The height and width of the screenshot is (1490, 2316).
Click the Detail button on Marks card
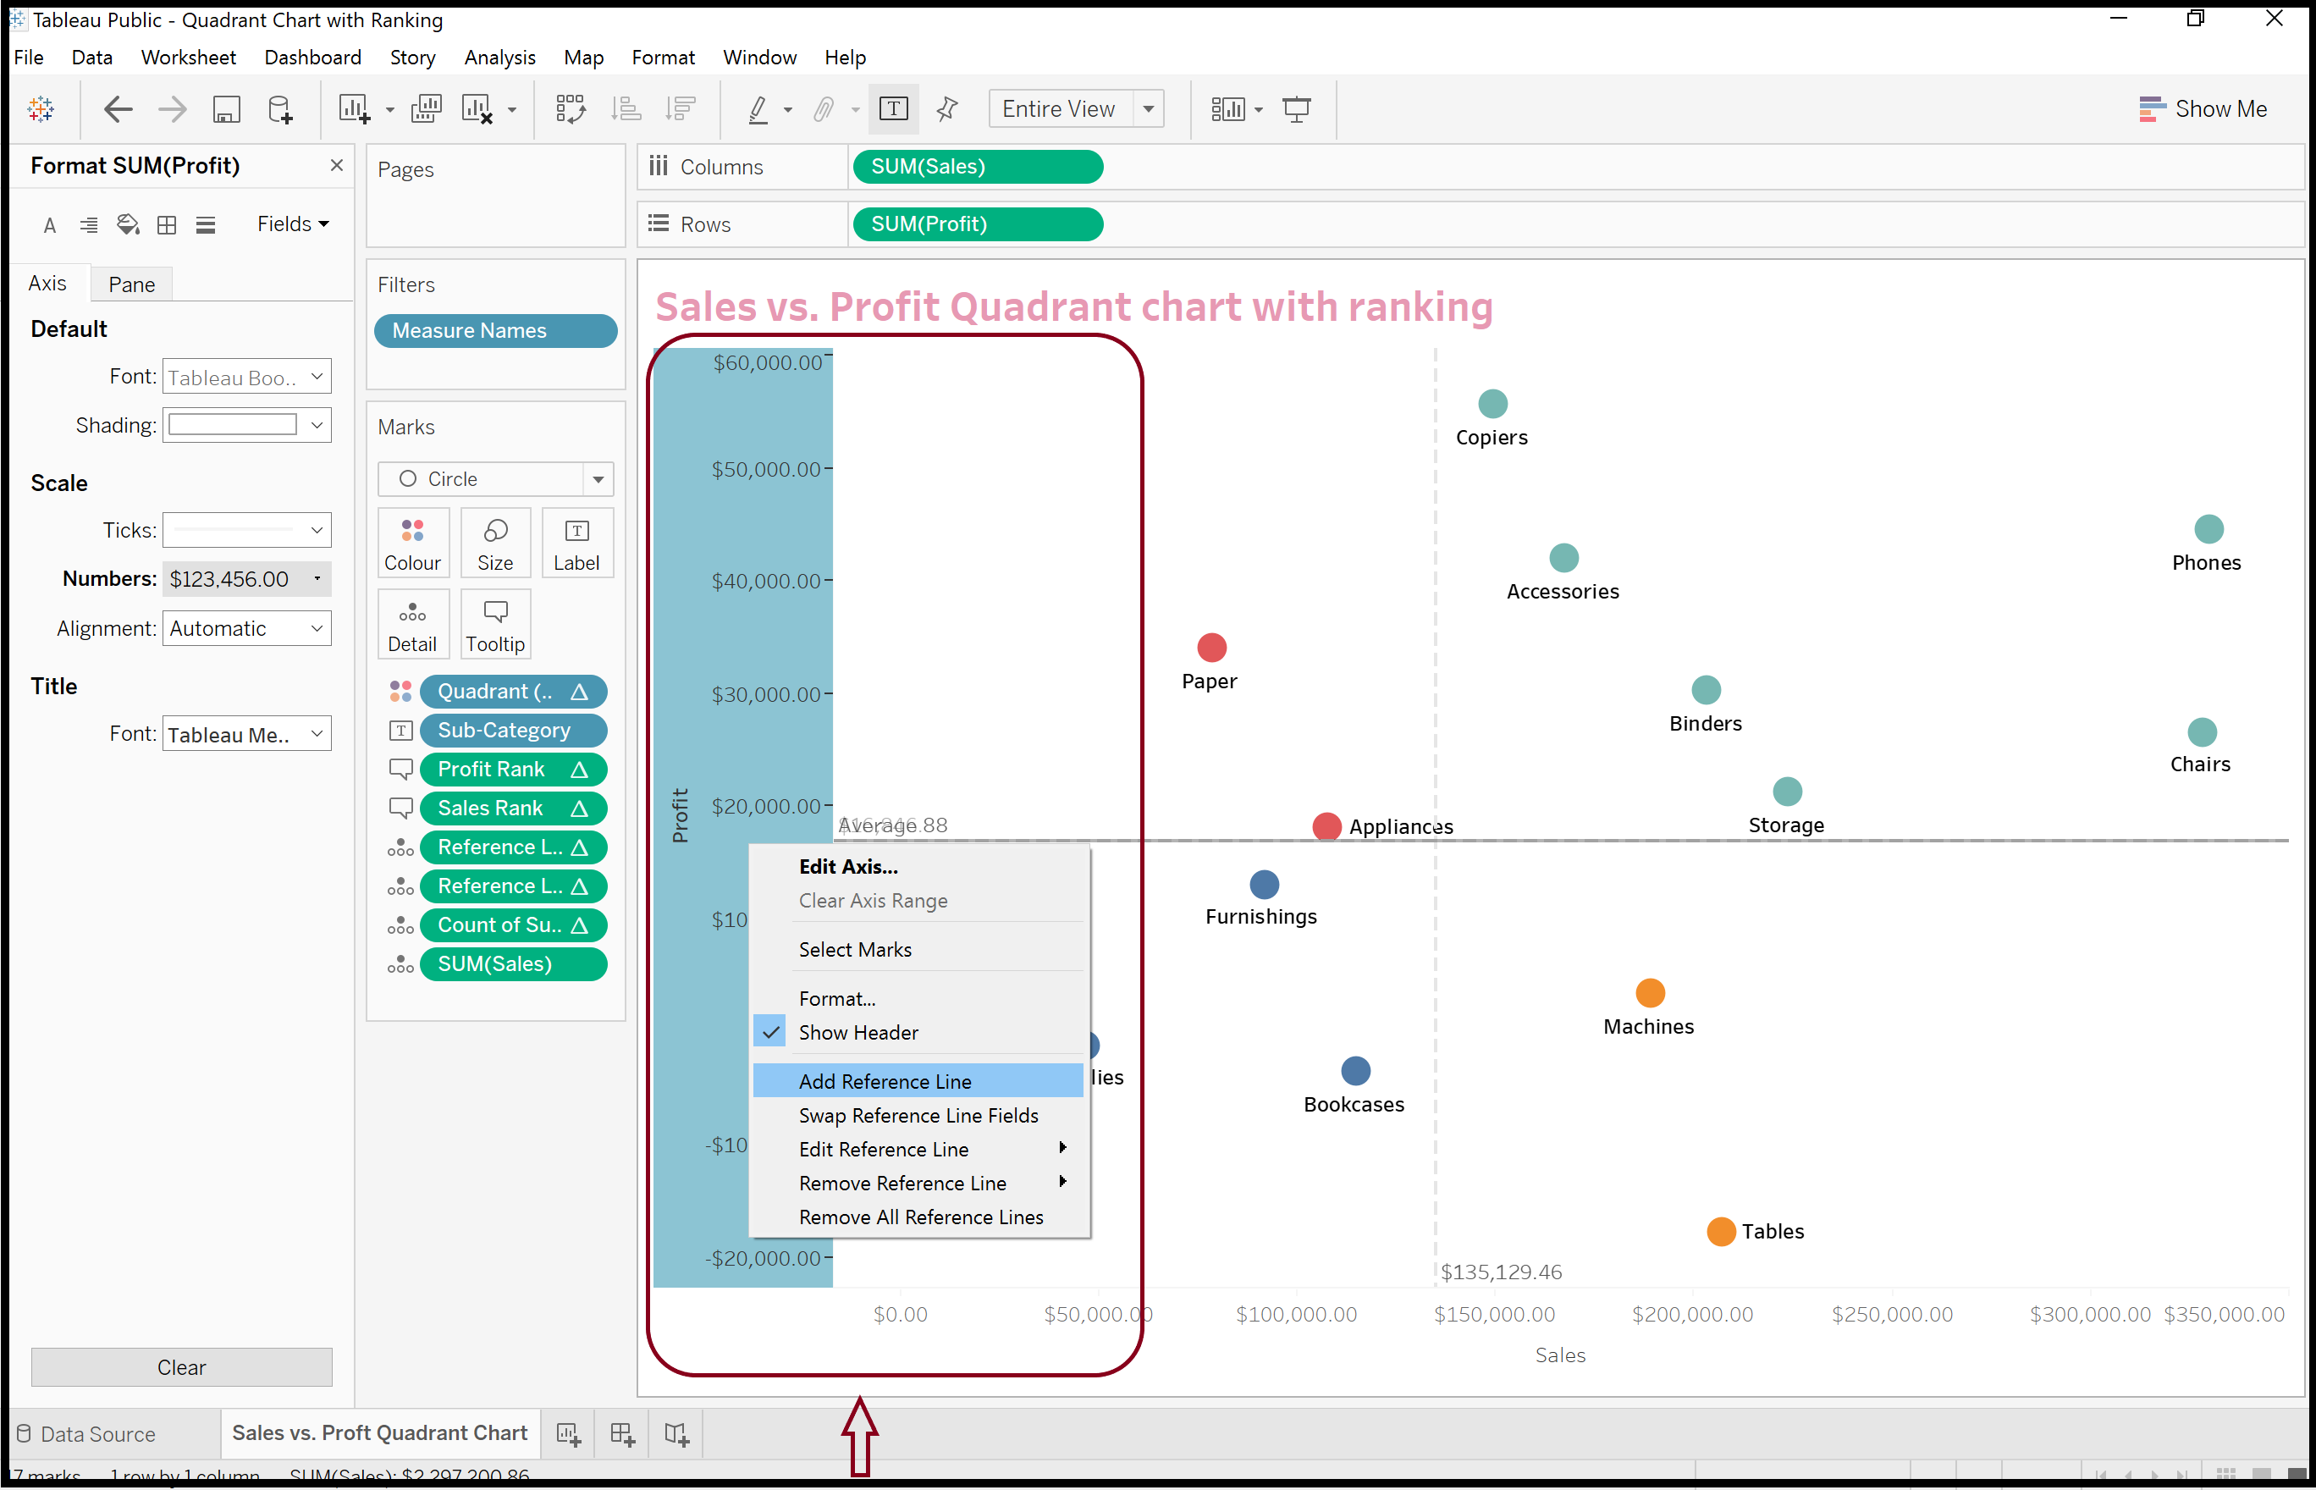click(x=413, y=625)
